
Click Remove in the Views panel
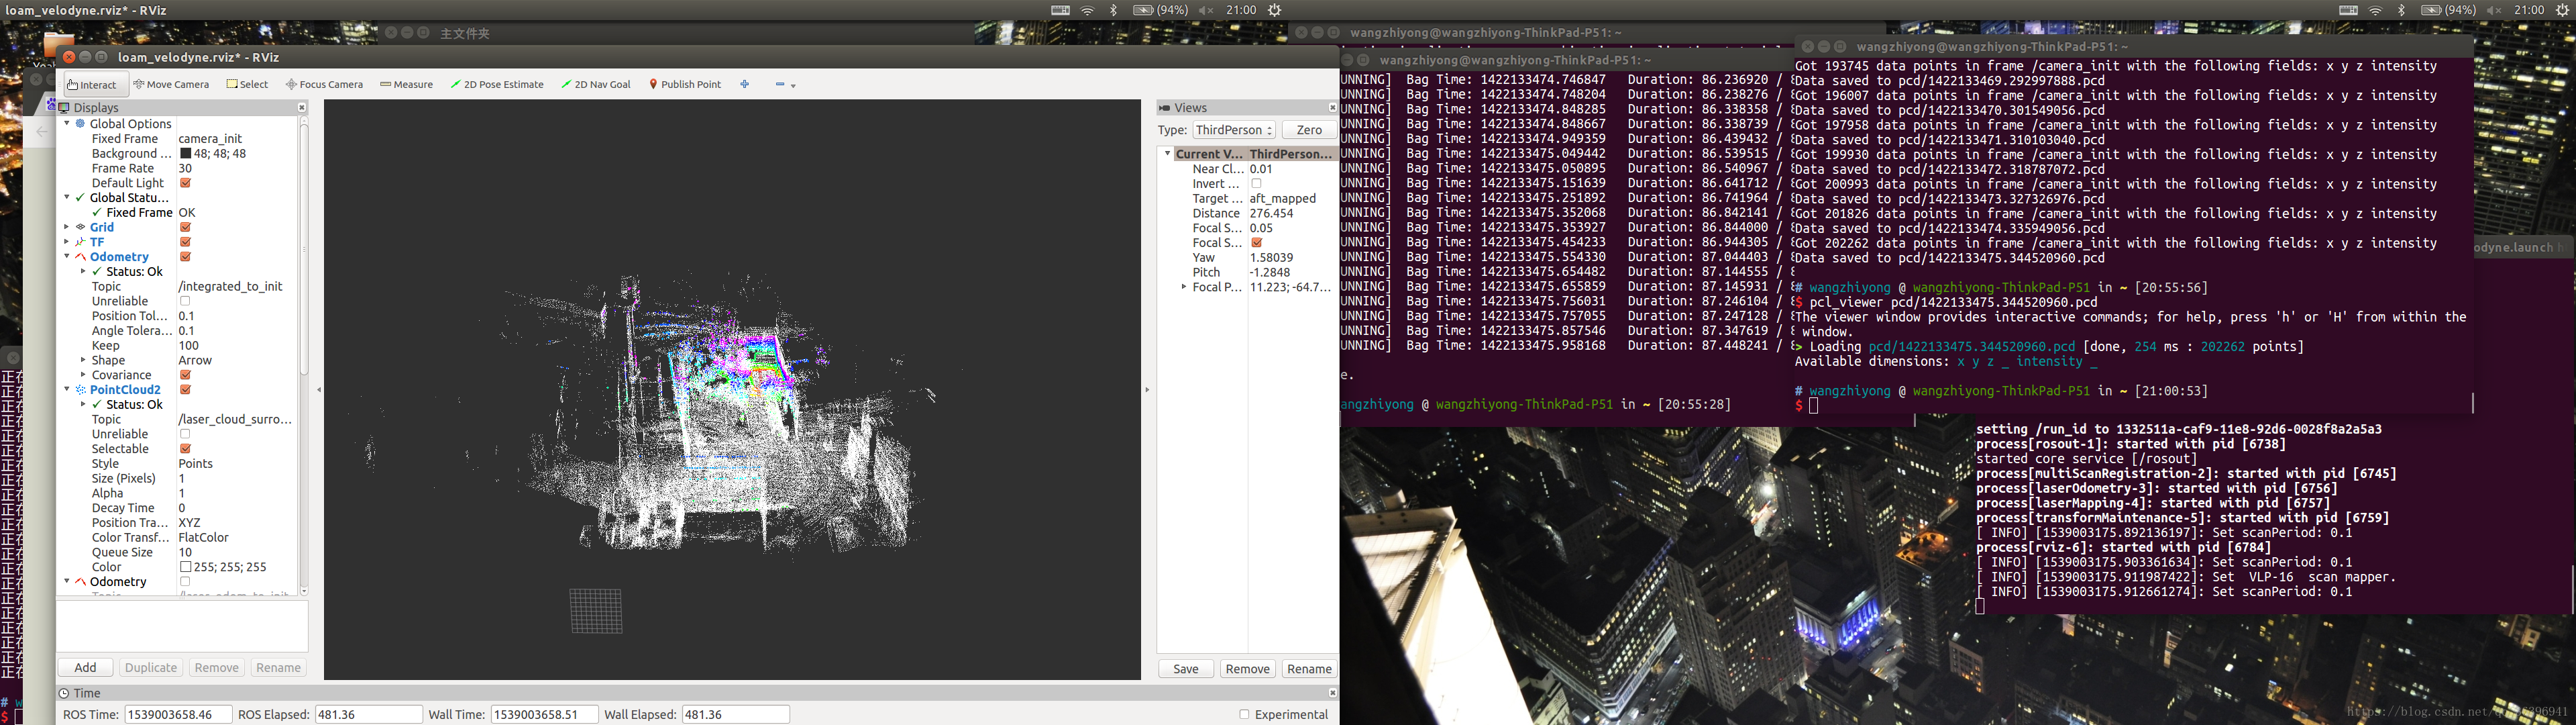1247,669
